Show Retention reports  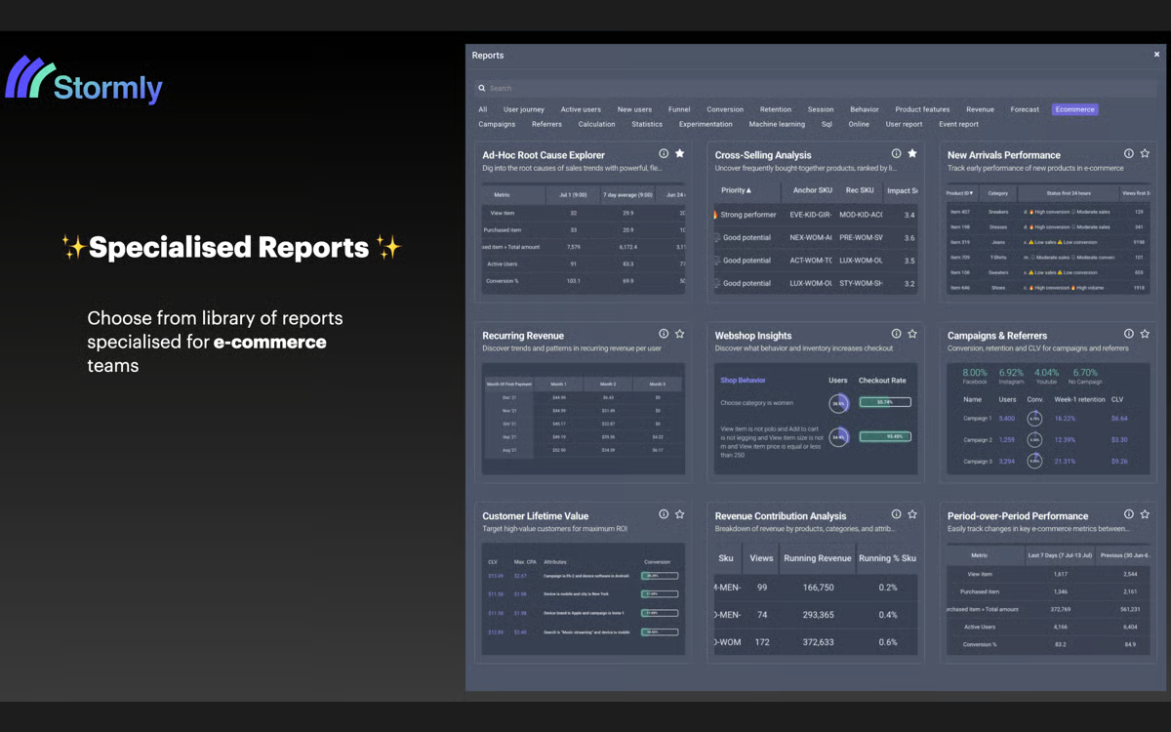coord(776,109)
